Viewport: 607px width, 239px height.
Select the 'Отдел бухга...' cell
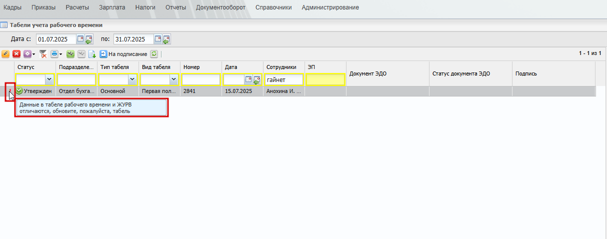click(76, 91)
